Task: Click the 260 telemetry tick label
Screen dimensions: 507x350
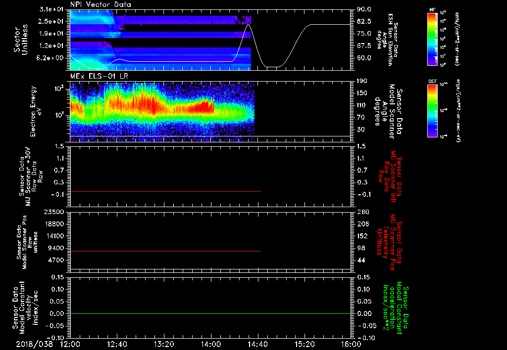Action: [x=362, y=212]
